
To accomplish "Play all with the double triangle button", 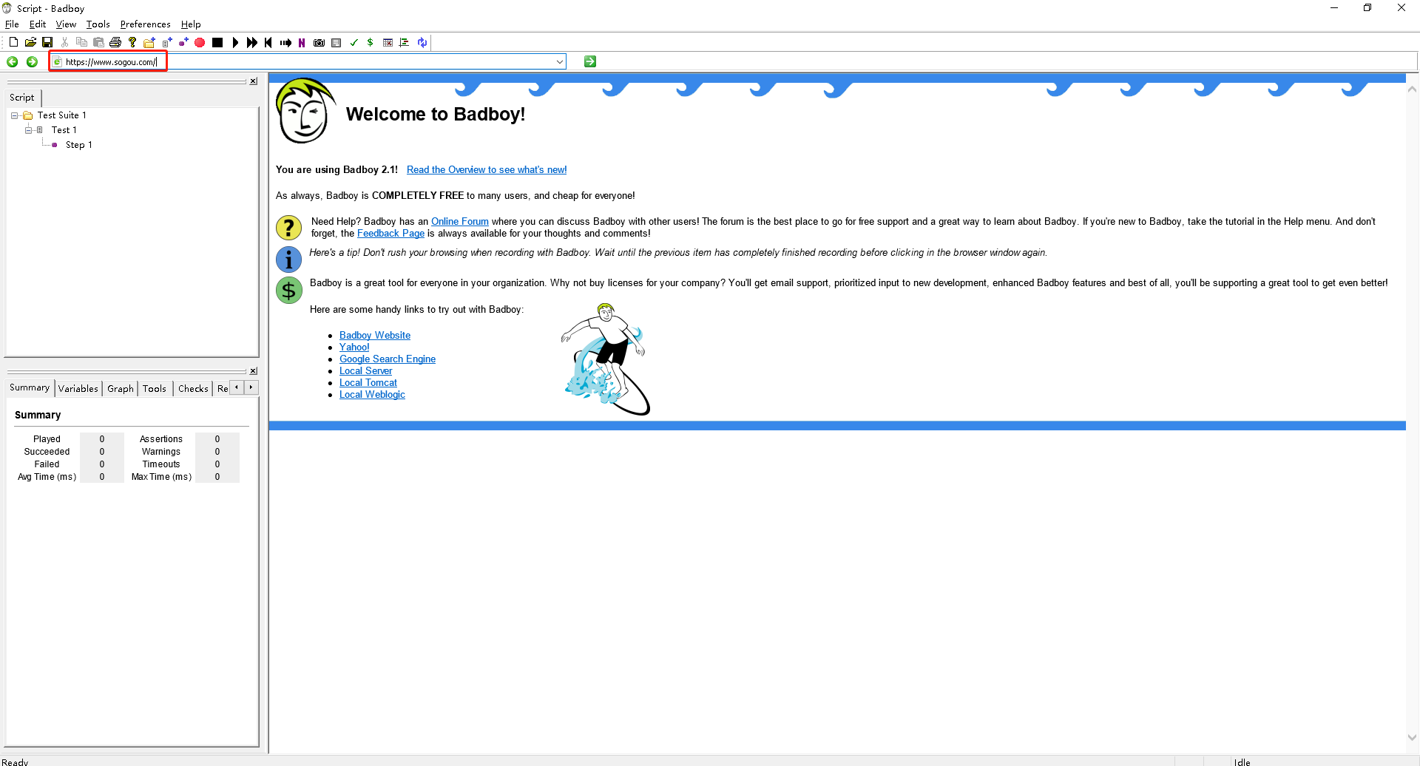I will click(x=252, y=42).
